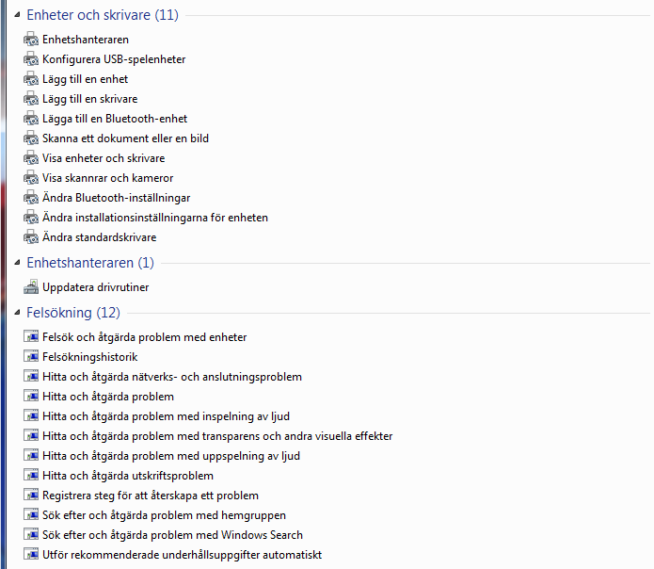The width and height of the screenshot is (654, 569).
Task: Click the icon next to Lägg till en skrivare
Action: pyautogui.click(x=31, y=99)
